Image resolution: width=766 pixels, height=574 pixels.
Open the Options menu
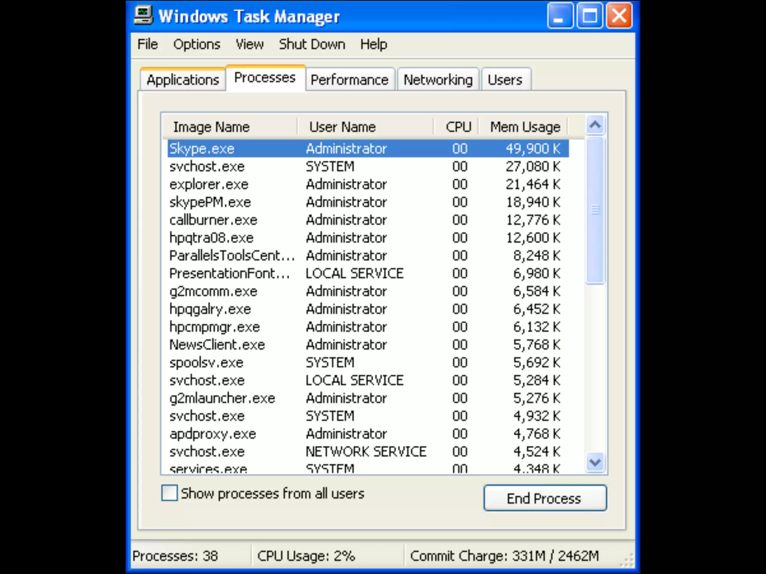(197, 44)
